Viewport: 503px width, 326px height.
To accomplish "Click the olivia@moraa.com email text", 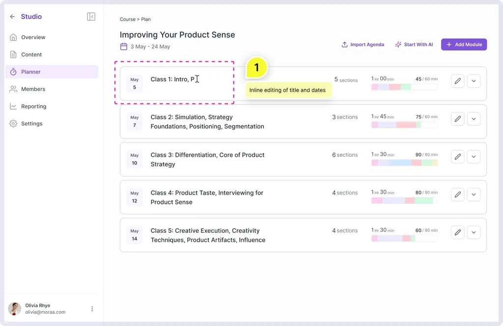I will point(45,312).
